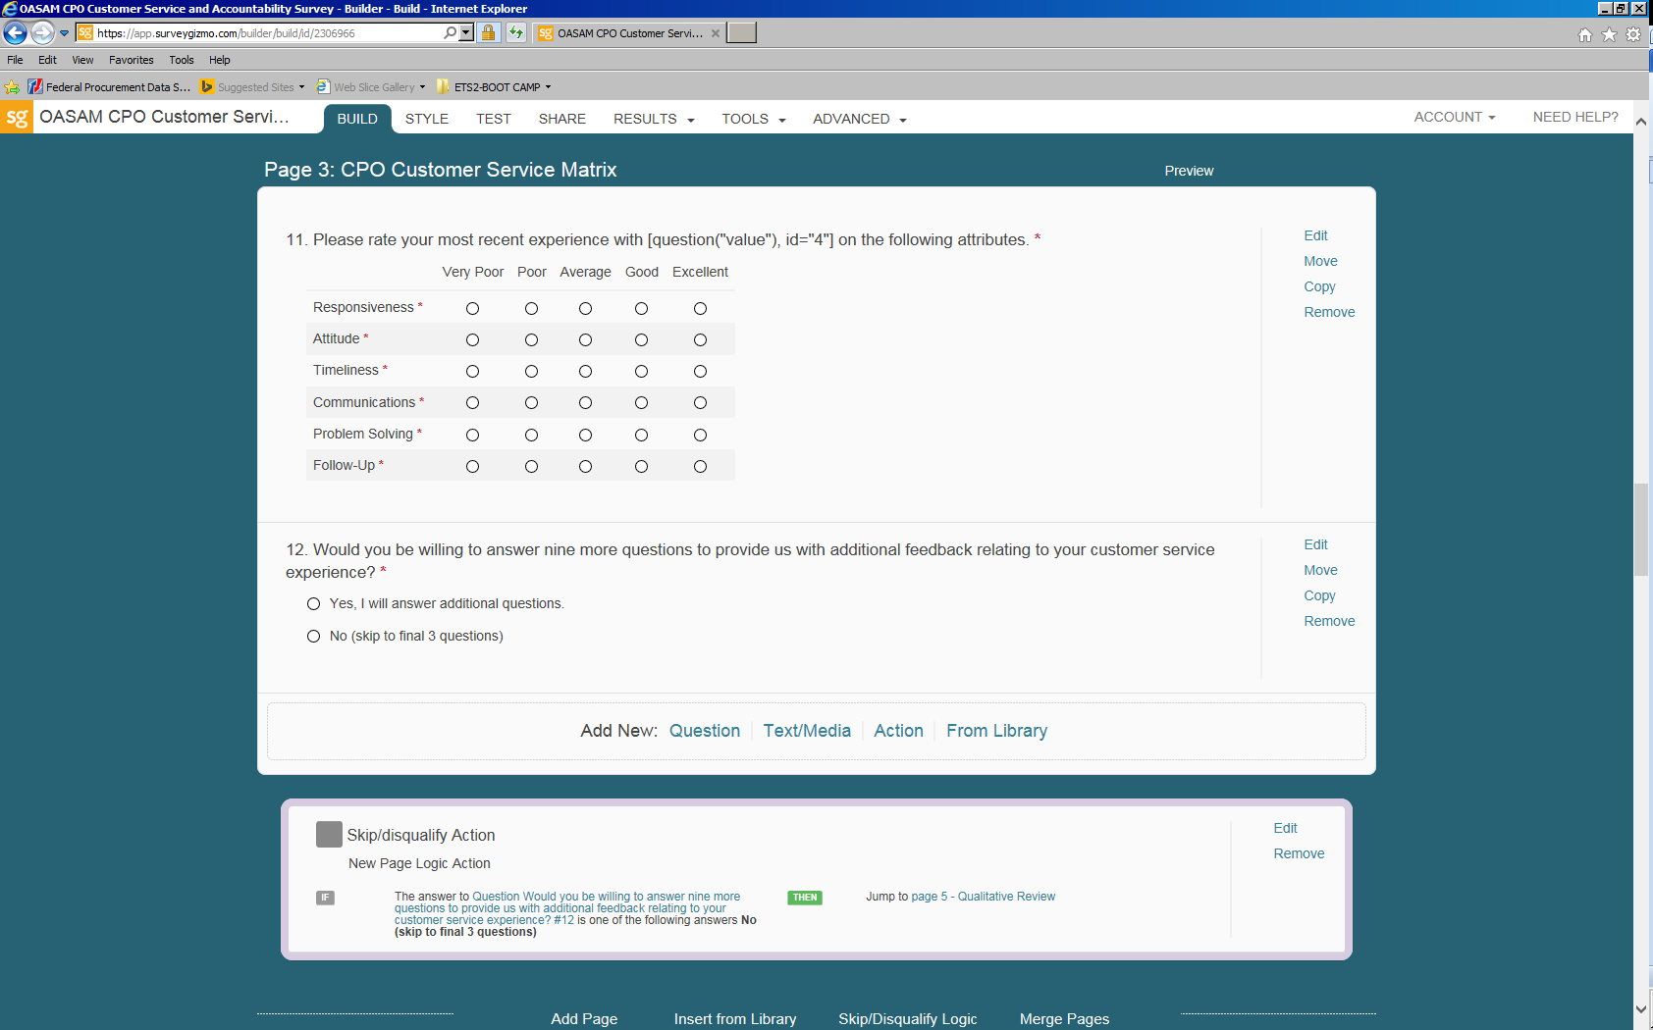The width and height of the screenshot is (1653, 1030).
Task: Click the gray Skip/disqualify Action icon
Action: pyautogui.click(x=329, y=834)
